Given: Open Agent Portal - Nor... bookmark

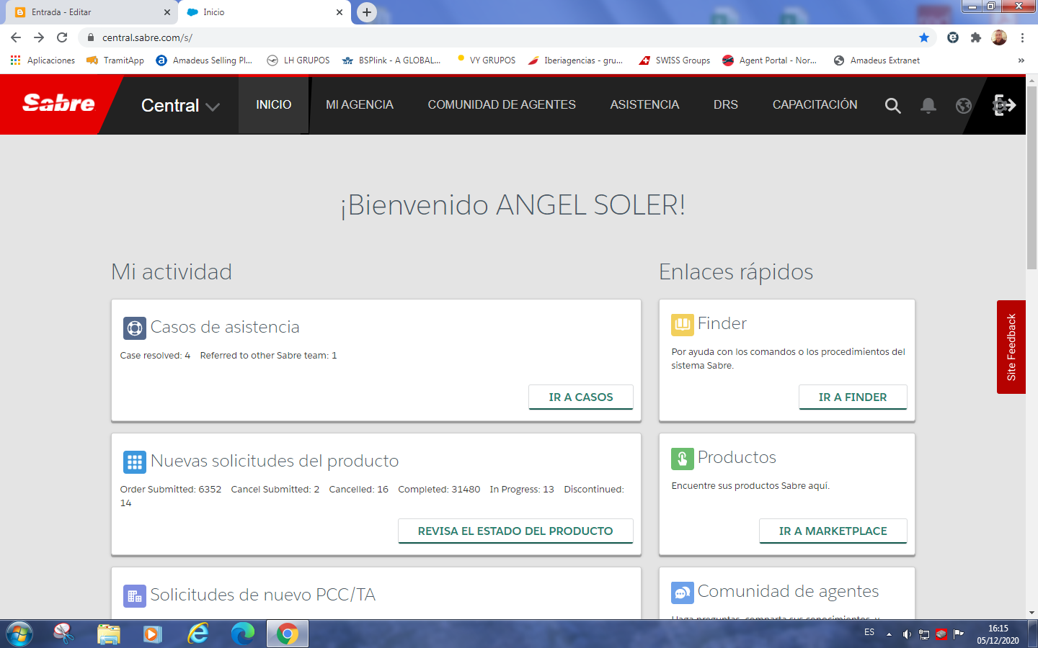Looking at the screenshot, I should [770, 60].
